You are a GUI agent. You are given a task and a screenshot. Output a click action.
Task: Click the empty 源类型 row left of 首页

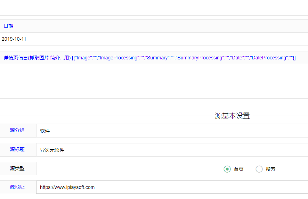pyautogui.click(x=129, y=169)
